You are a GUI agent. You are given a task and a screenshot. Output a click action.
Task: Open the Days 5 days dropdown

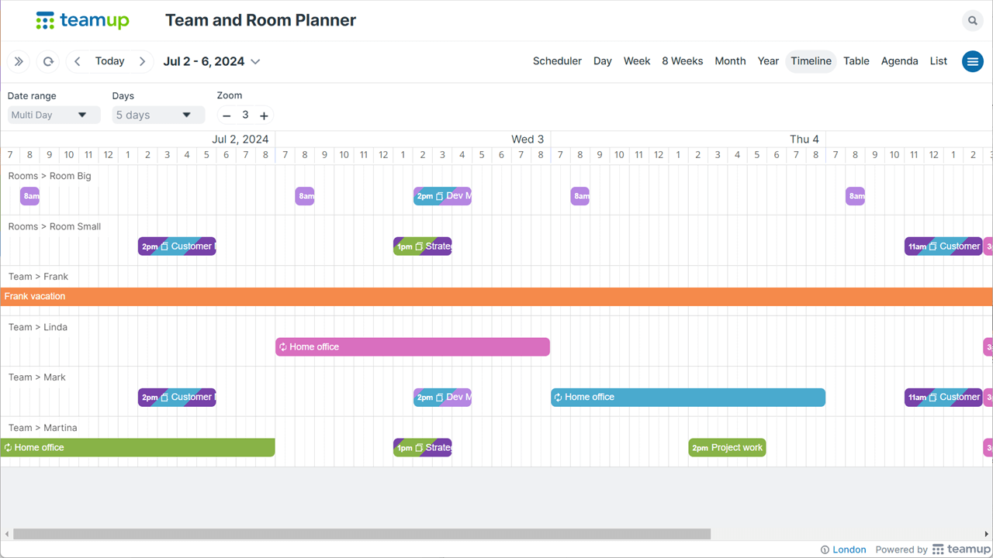coord(158,115)
